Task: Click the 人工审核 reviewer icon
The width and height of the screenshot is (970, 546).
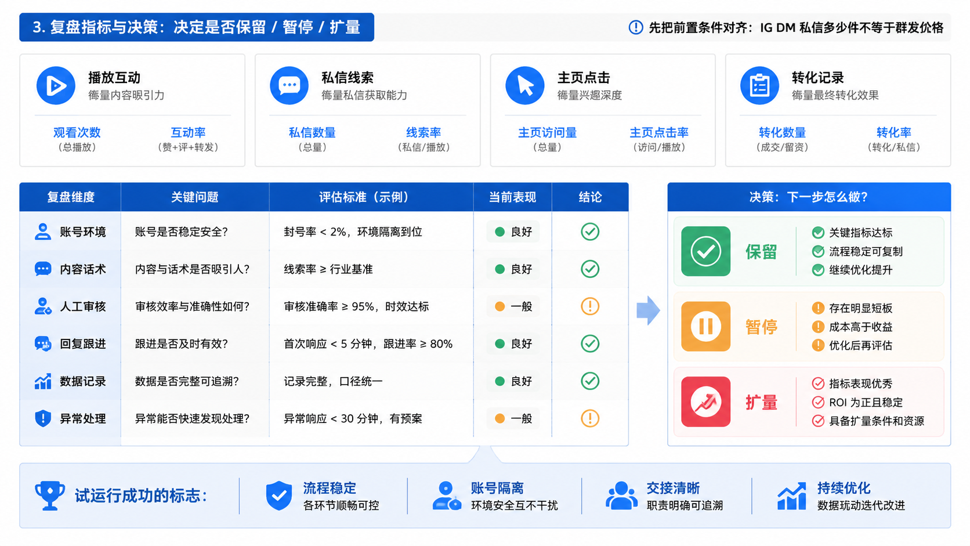Action: (x=42, y=306)
